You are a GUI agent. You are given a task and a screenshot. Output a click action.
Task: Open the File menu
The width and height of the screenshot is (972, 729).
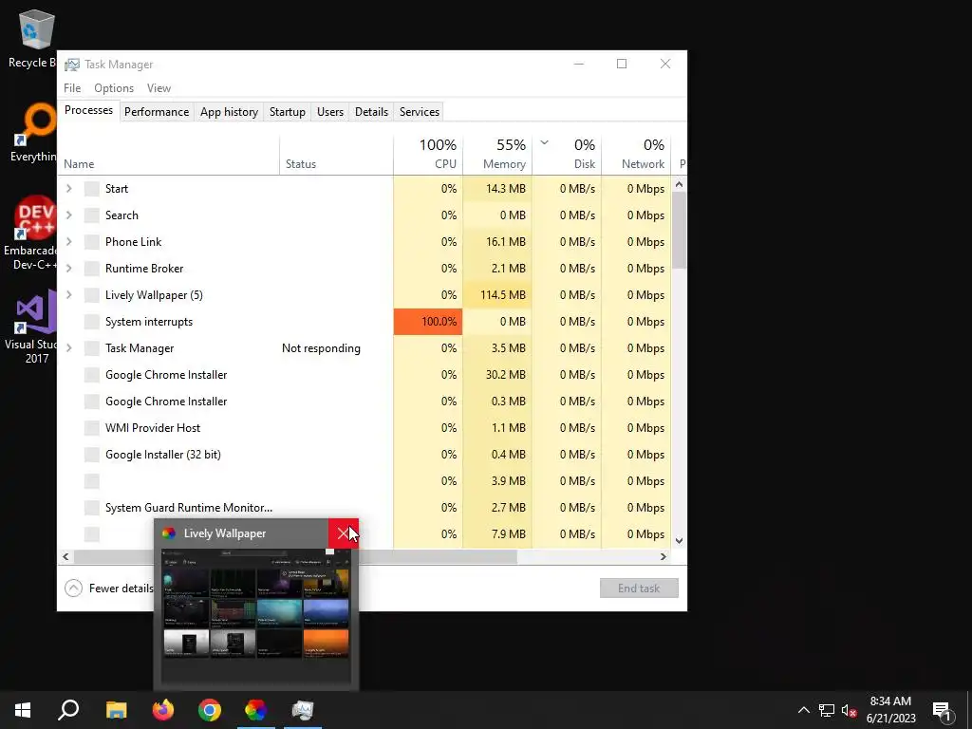tap(72, 88)
